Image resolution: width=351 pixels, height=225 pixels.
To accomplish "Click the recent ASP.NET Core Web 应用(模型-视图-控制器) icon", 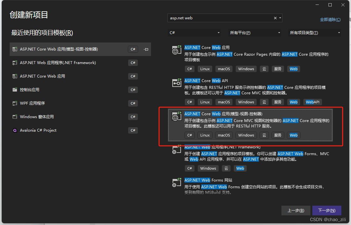I will click(15, 49).
